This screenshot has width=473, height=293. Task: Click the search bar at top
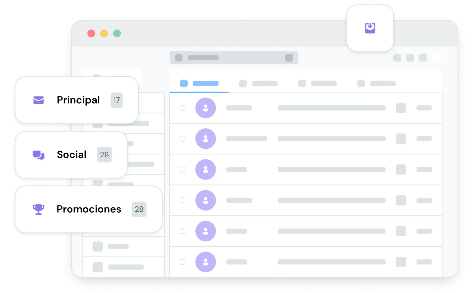(233, 58)
